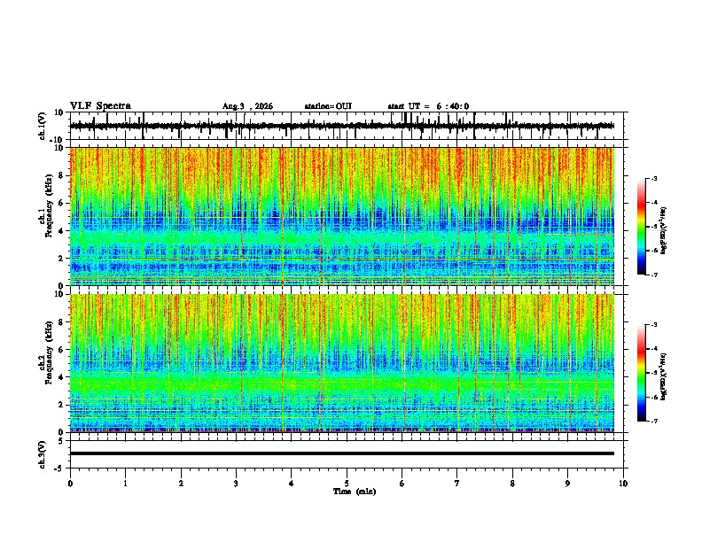This screenshot has width=702, height=542.
Task: Pick the ch.2 spectrogram color scale bar
Action: click(641, 373)
